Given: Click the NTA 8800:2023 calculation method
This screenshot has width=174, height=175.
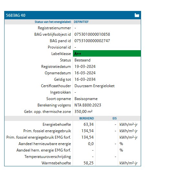Looking at the screenshot, I should (x=88, y=105).
